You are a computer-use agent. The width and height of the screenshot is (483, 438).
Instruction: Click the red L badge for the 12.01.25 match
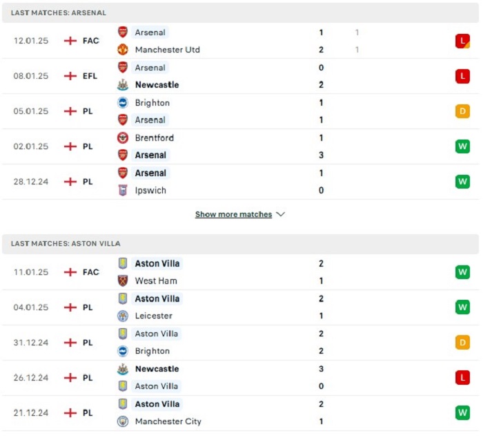pos(462,41)
